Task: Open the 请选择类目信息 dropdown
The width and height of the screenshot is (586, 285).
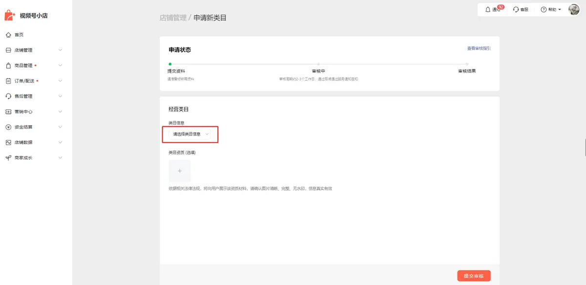Action: [190, 134]
